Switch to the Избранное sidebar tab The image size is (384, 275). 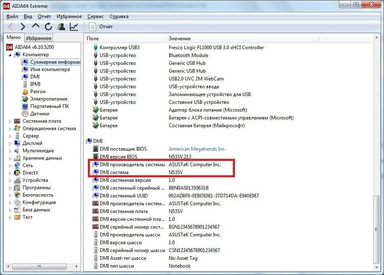tap(39, 38)
